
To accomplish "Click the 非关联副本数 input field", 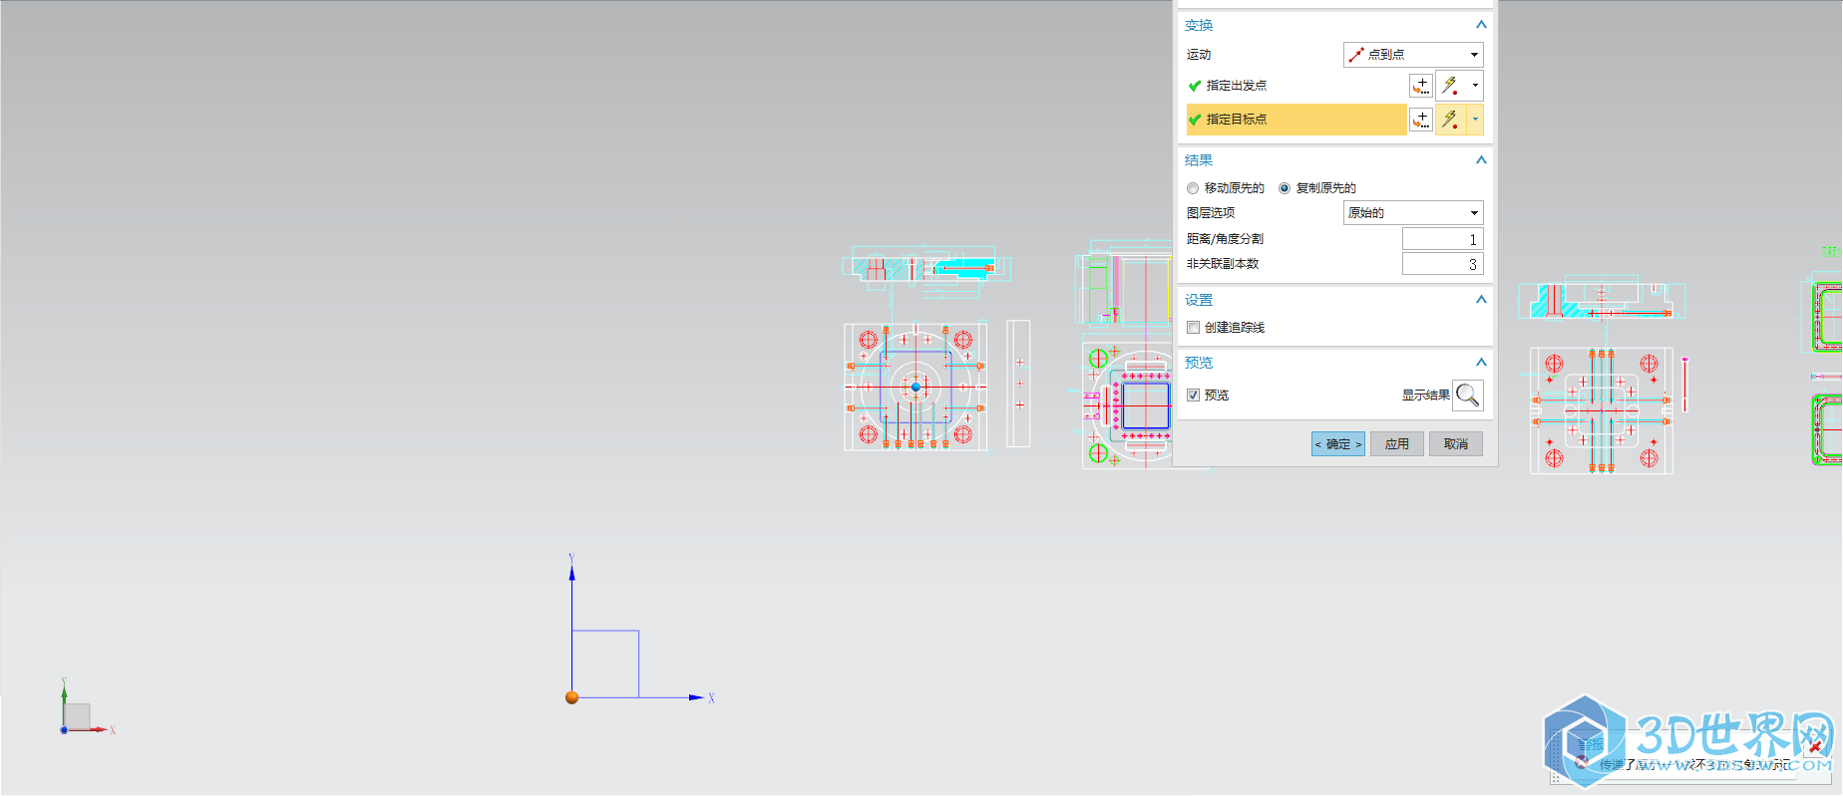I will pos(1442,264).
